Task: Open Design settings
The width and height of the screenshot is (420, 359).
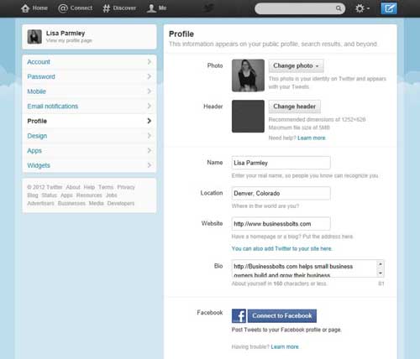Action: tap(89, 136)
